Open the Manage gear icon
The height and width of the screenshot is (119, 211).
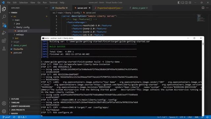4,111
